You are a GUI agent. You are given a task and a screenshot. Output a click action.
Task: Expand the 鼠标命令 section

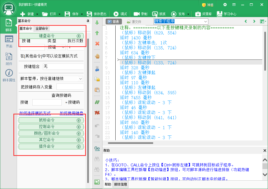tap(51, 120)
